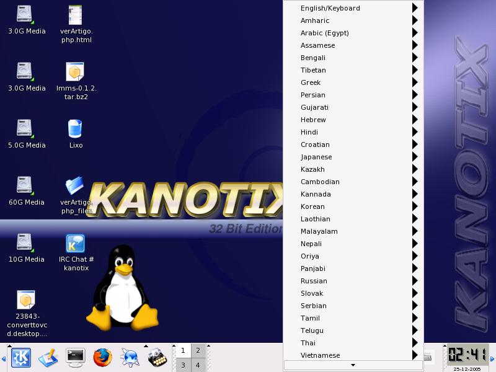
Task: Select Laothian in the language list
Action: (x=353, y=219)
